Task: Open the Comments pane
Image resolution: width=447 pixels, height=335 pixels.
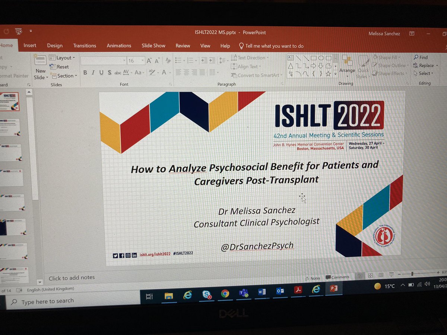Action: 337,277
